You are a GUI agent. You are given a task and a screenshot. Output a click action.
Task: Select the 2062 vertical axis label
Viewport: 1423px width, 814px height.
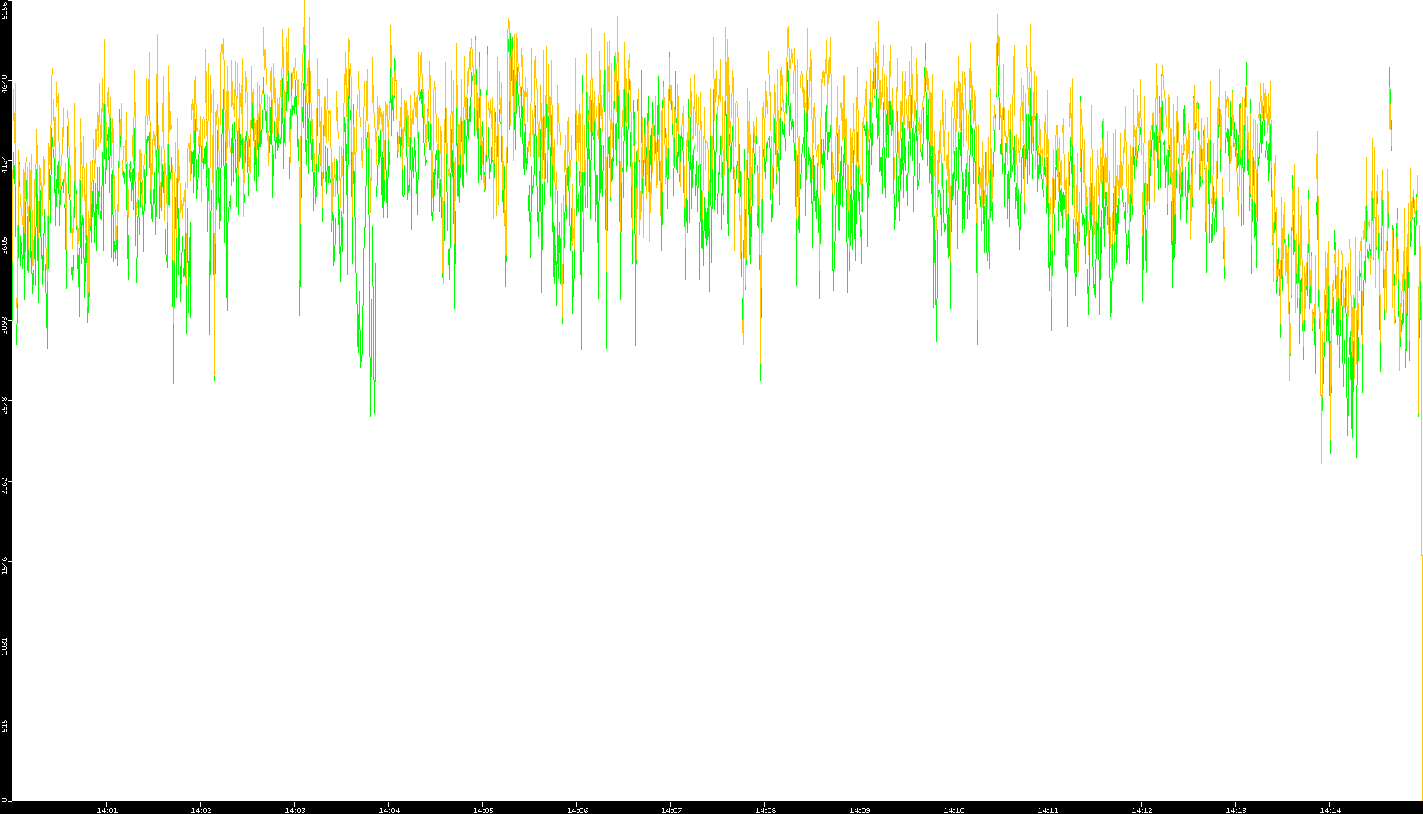click(5, 486)
